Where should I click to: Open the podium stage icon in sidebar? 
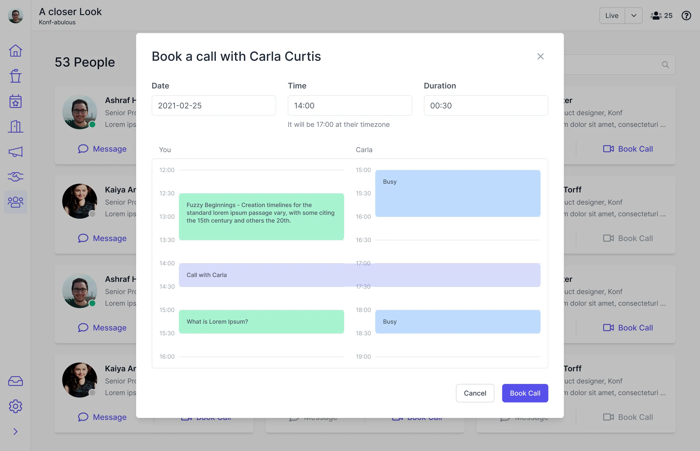(15, 76)
